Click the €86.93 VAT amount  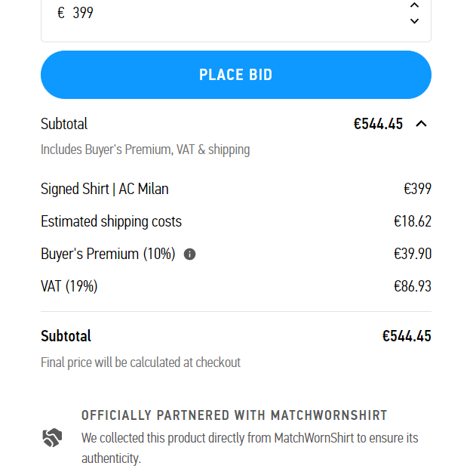412,286
